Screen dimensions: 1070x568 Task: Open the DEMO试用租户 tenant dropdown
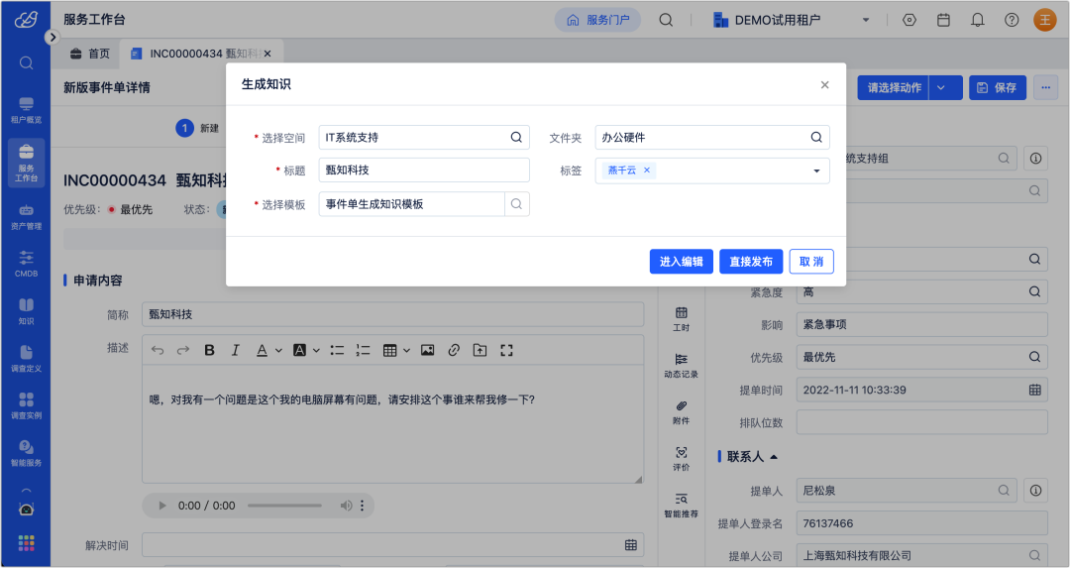[x=792, y=21]
